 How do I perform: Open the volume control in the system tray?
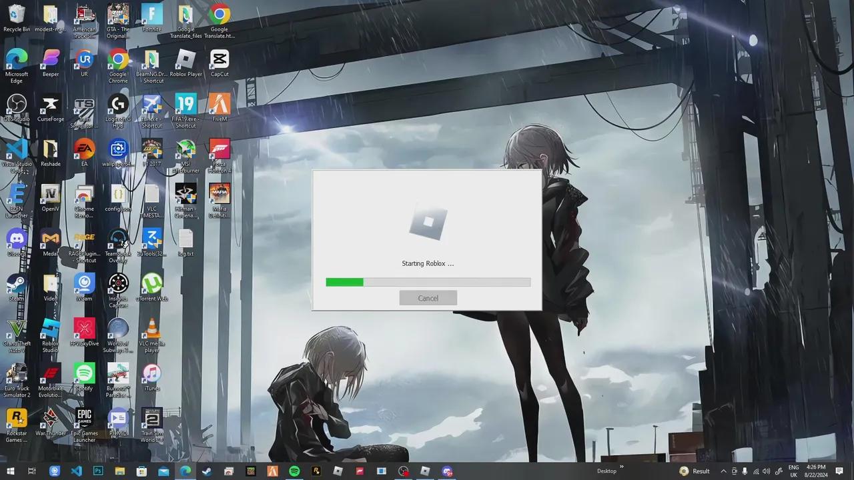766,471
